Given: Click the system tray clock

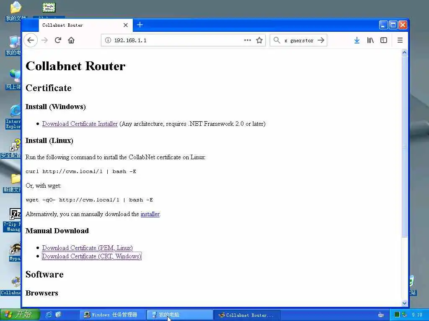Looking at the screenshot, I should (x=417, y=315).
